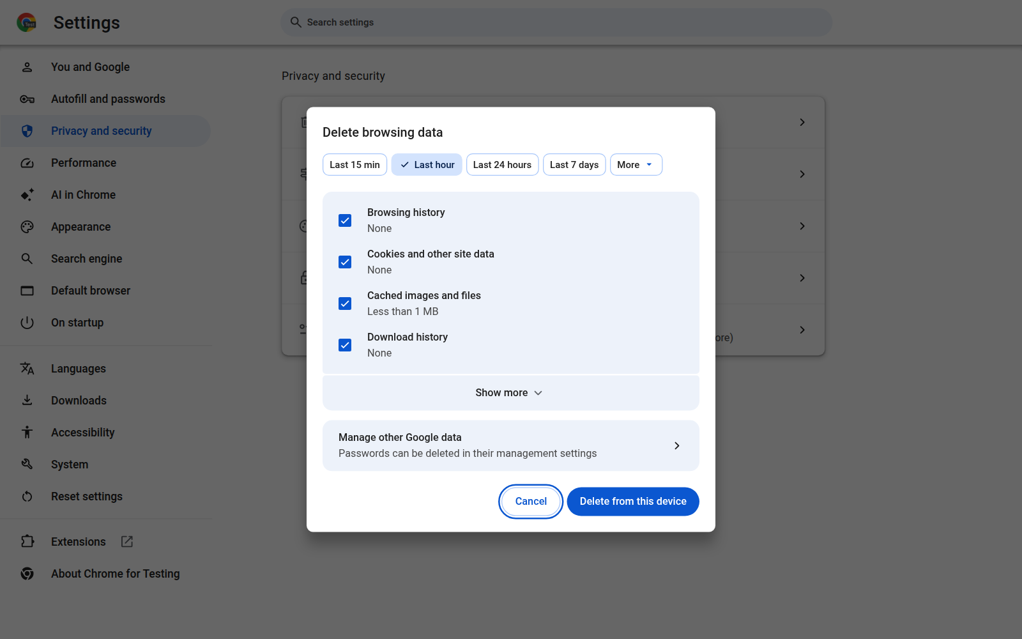This screenshot has width=1022, height=639.
Task: Uncheck Cached images and files checkbox
Action: [345, 304]
